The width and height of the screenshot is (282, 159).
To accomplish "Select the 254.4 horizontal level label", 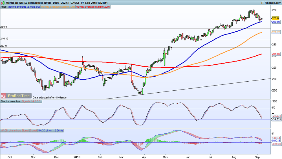I will (x=4, y=27).
